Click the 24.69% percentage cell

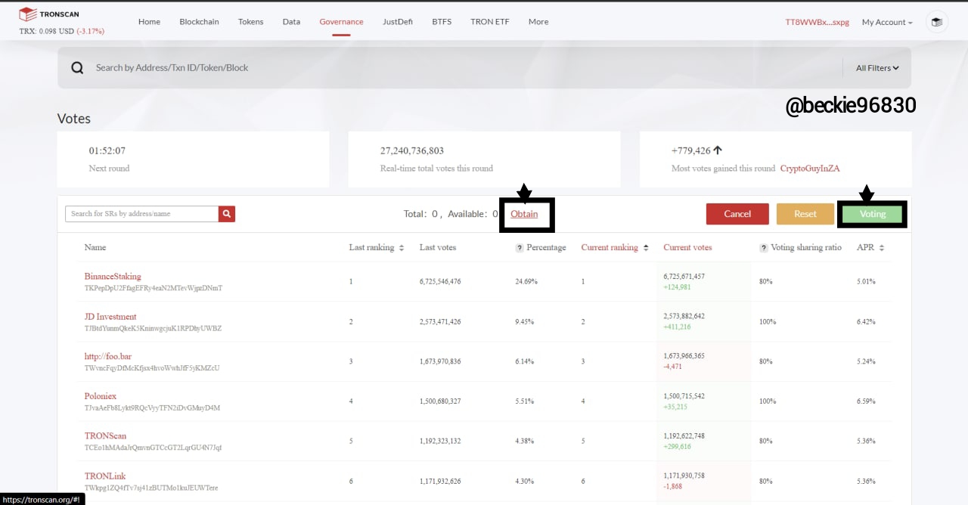526,281
